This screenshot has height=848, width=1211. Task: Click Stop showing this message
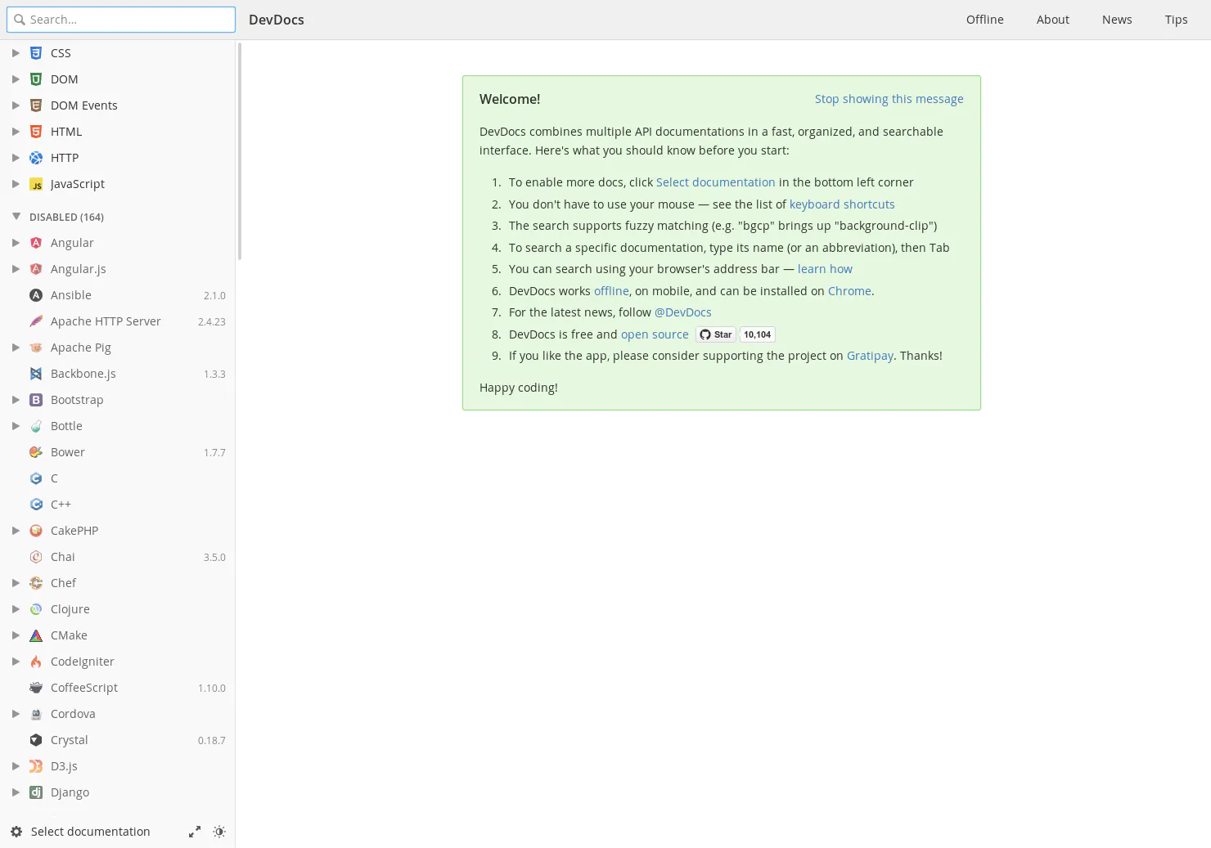889,99
